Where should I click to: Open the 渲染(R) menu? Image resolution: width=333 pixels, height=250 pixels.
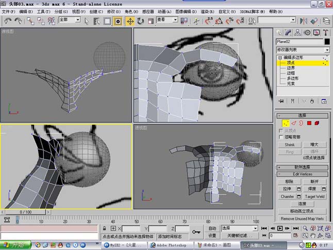[x=208, y=11]
